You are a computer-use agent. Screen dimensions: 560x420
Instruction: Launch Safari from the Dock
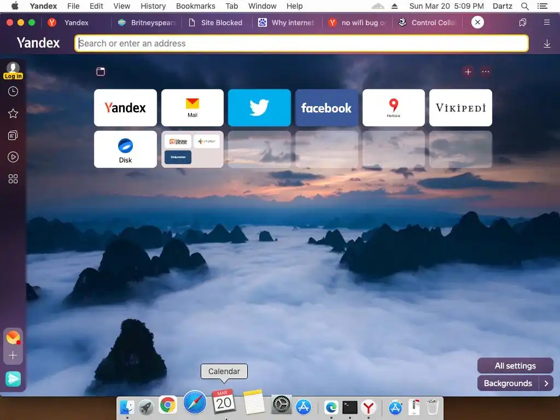[195, 402]
